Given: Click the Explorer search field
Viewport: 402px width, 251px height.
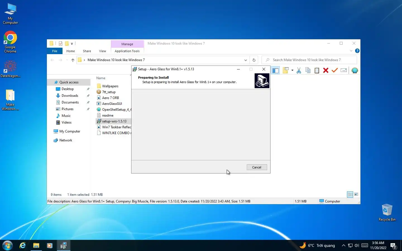Looking at the screenshot, I should (x=309, y=60).
